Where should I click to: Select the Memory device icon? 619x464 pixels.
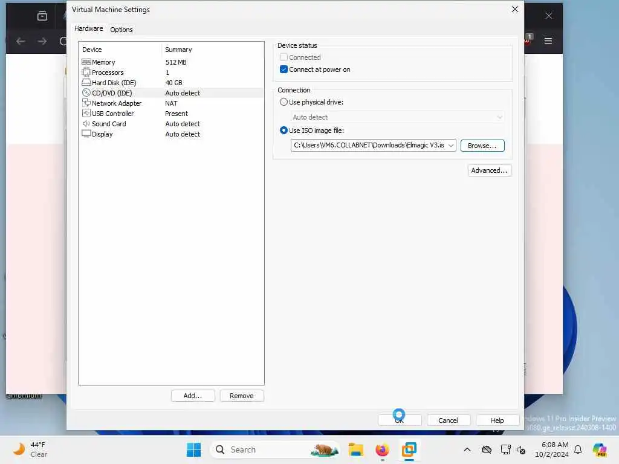(86, 62)
